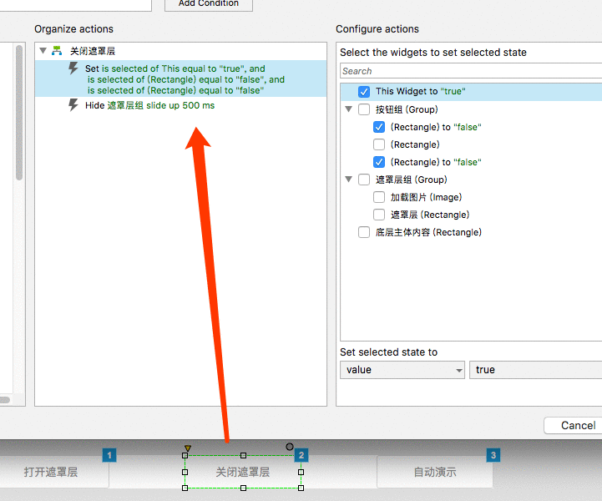The image size is (602, 501).
Task: Collapse the 关闭遮罩层 case tree node
Action: click(x=43, y=51)
